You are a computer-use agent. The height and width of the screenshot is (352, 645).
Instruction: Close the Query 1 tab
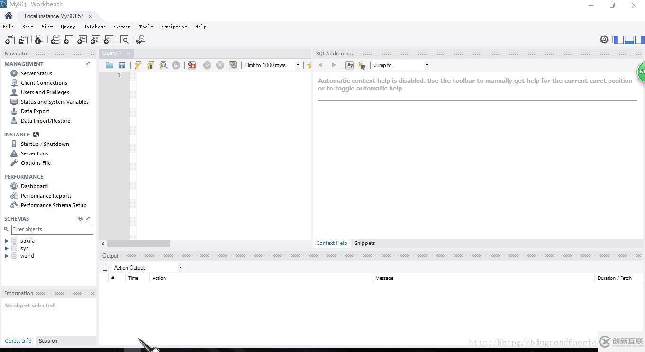(x=128, y=54)
